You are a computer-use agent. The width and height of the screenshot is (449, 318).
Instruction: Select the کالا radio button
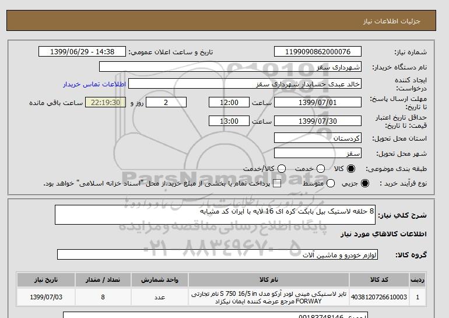pyautogui.click(x=351, y=169)
